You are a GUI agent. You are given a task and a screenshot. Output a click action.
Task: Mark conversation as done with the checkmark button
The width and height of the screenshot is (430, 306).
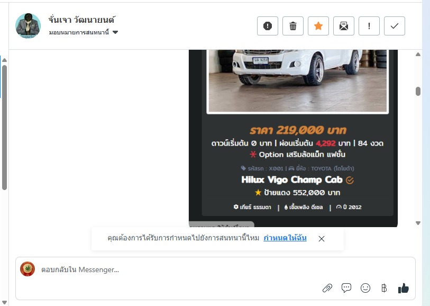395,26
